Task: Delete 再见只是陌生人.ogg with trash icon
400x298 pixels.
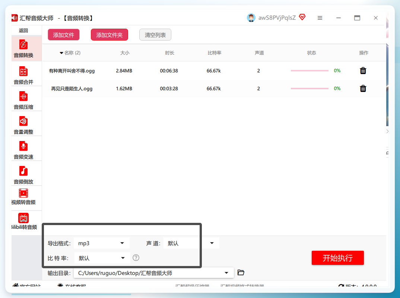Action: tap(363, 89)
